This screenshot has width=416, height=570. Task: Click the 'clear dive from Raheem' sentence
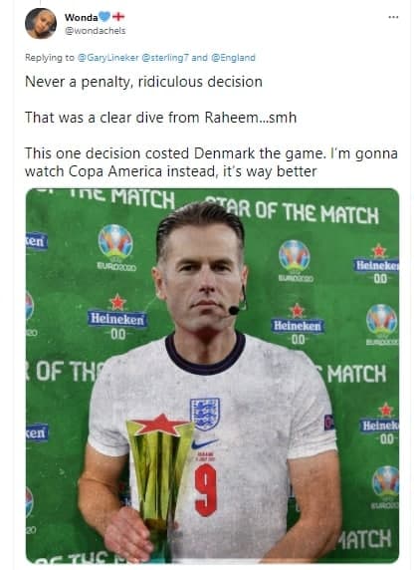(161, 118)
